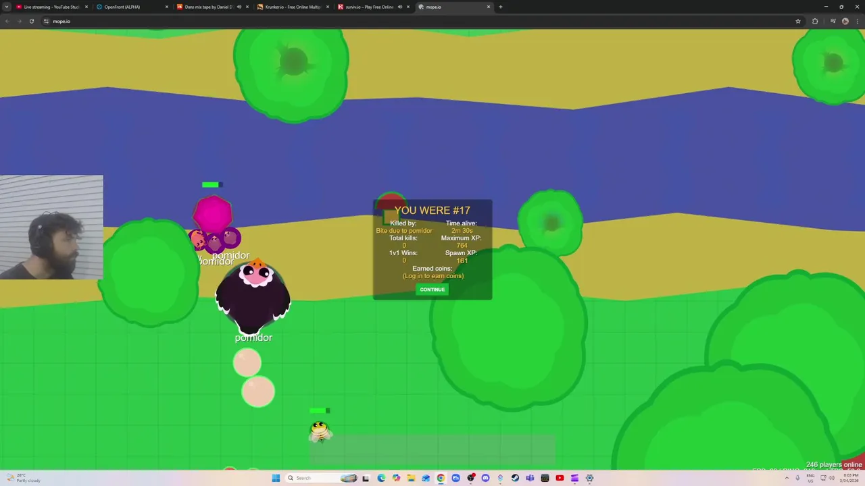Switch to the Live streaming YouTube Studio tab
This screenshot has width=865, height=486.
click(51, 7)
